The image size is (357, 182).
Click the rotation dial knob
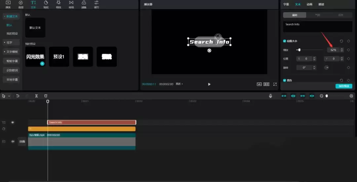pyautogui.click(x=327, y=68)
